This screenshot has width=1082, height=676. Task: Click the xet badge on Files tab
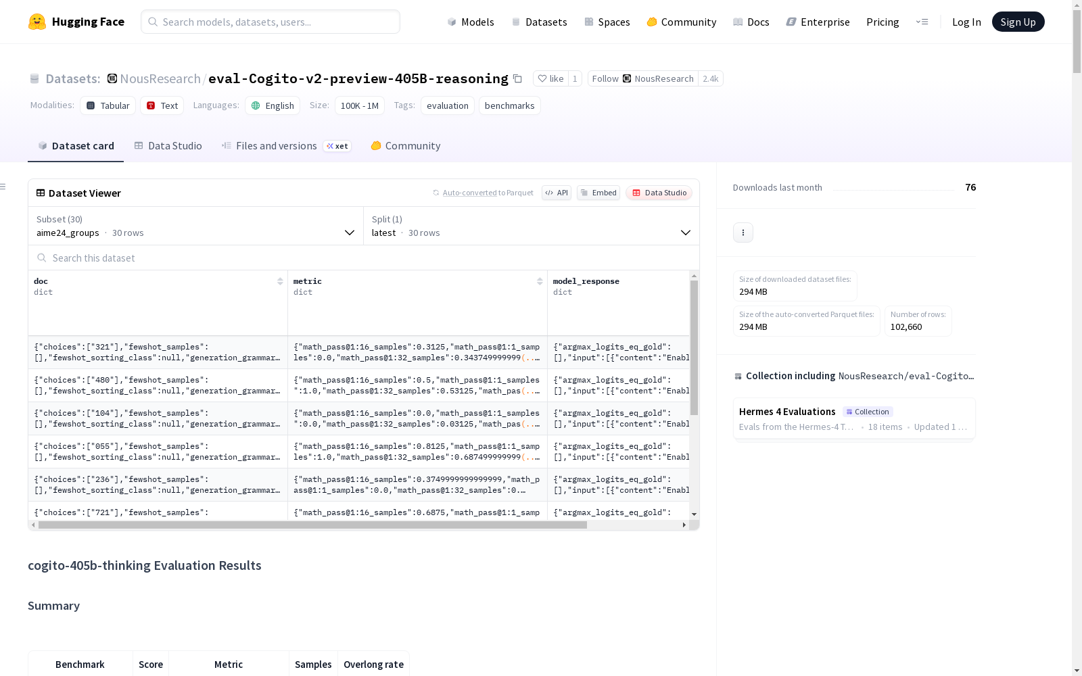(x=337, y=146)
